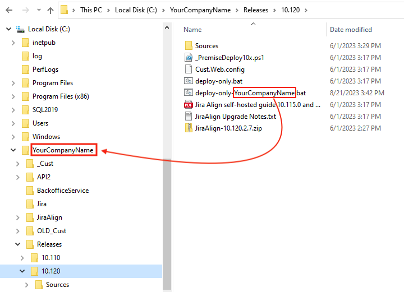
Task: Expand the inetpub folder node
Action: (x=13, y=43)
